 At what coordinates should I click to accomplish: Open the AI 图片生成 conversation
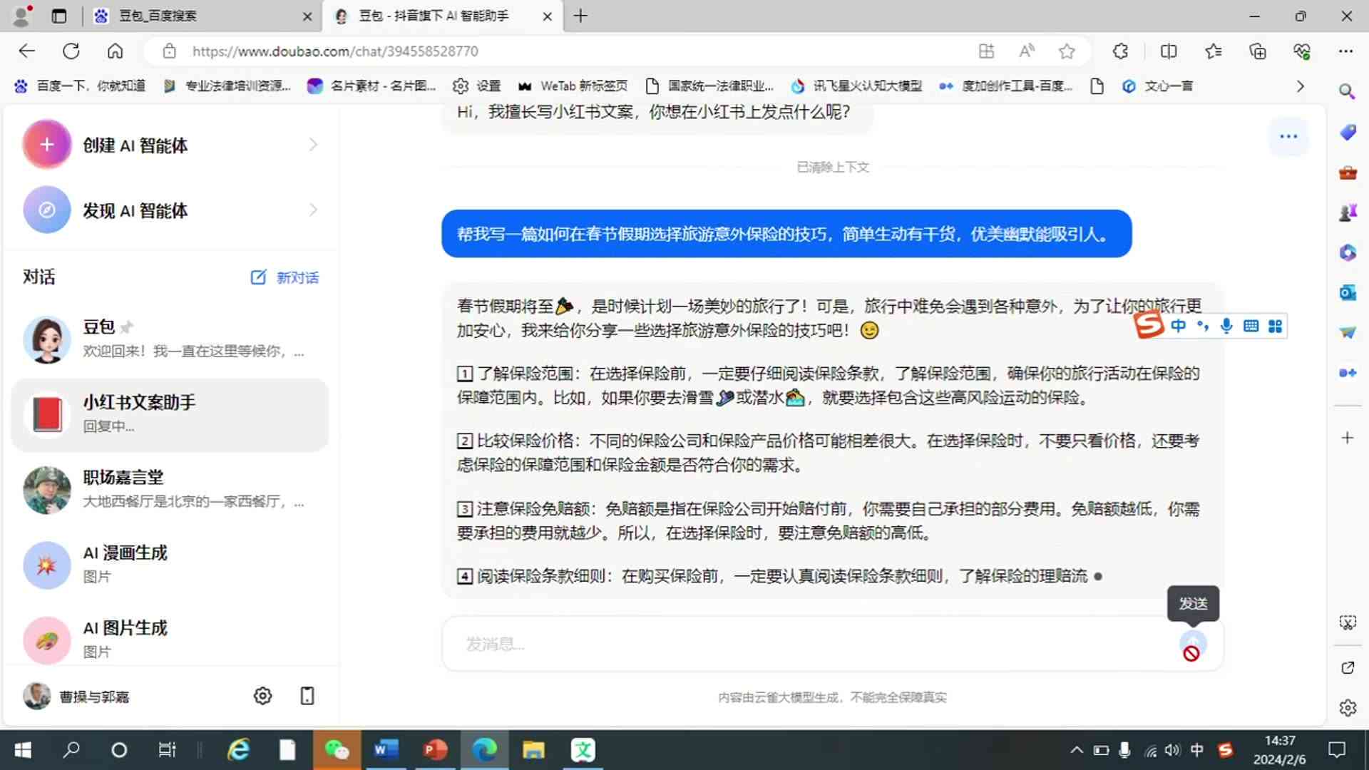pyautogui.click(x=170, y=640)
